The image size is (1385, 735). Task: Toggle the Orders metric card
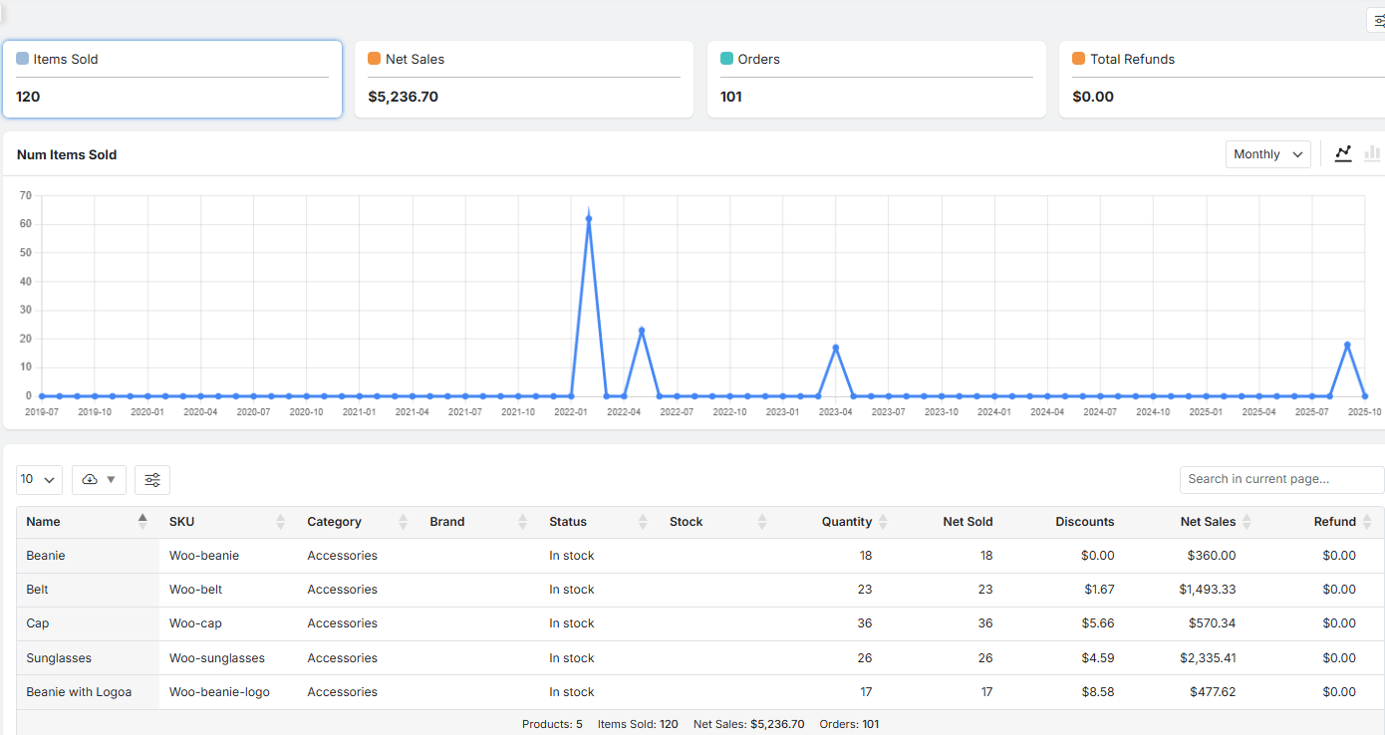click(x=877, y=80)
